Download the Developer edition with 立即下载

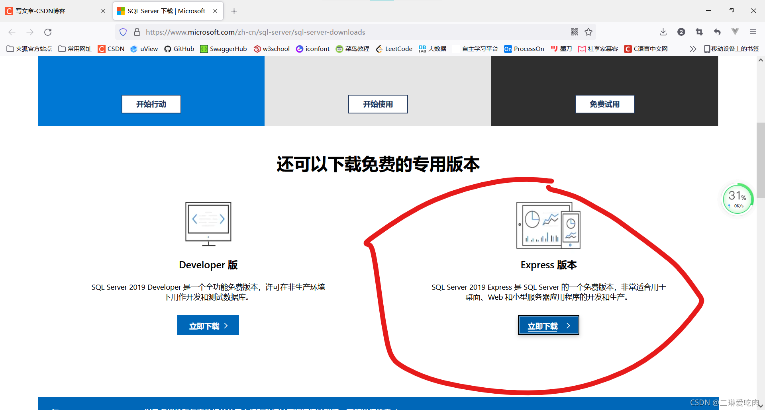208,325
